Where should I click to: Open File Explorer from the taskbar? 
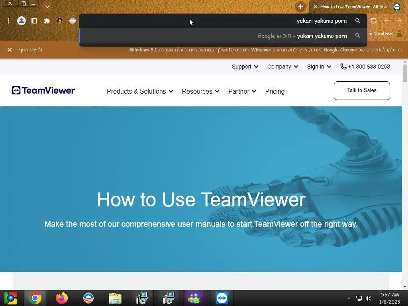[115, 298]
